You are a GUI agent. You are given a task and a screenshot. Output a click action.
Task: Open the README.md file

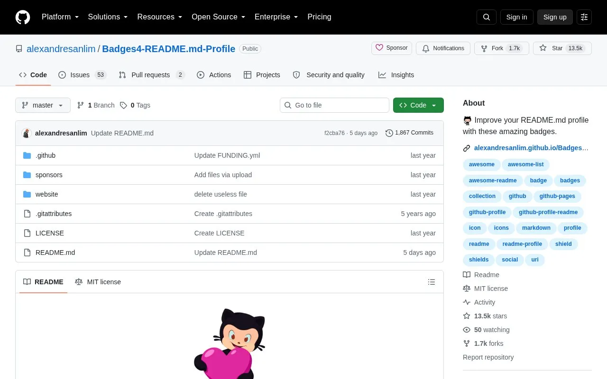tap(55, 253)
